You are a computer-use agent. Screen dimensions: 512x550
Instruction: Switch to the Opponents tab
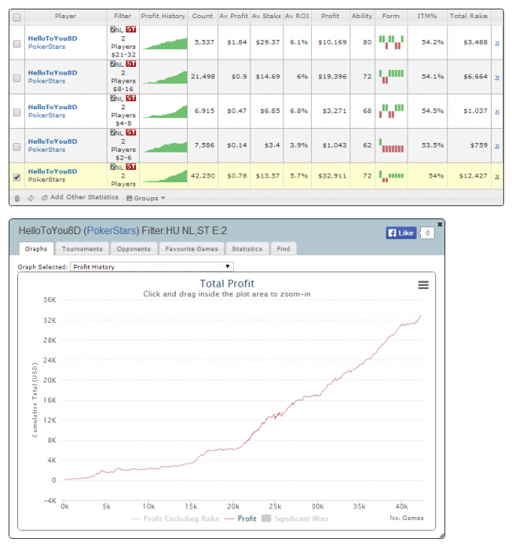pyautogui.click(x=133, y=249)
